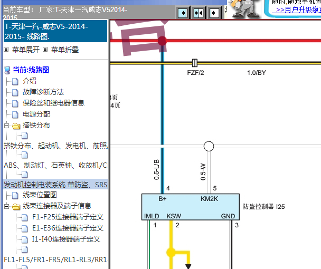
Task: Select 发动机控制电装系统 带防盗 entry
Action: tap(55, 185)
